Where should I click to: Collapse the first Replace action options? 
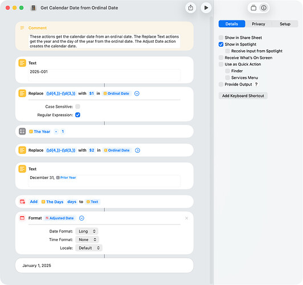[137, 93]
